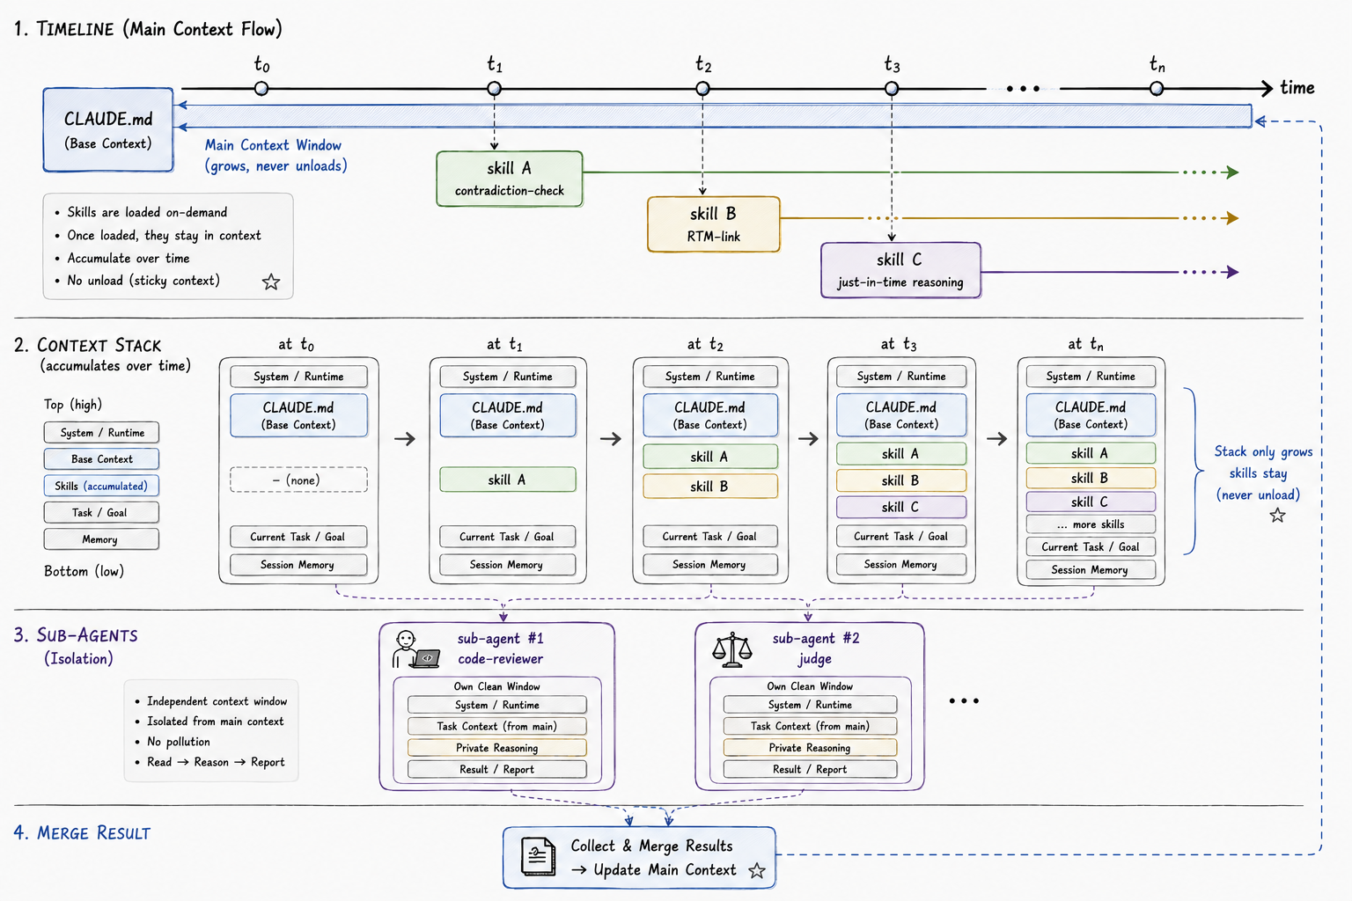
Task: Click the star under "(never unload)"
Action: click(x=1277, y=516)
